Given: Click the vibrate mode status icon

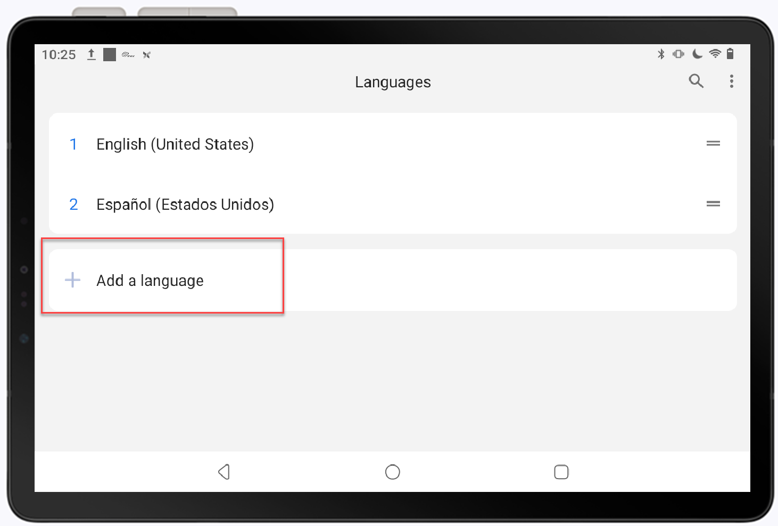Looking at the screenshot, I should point(679,54).
